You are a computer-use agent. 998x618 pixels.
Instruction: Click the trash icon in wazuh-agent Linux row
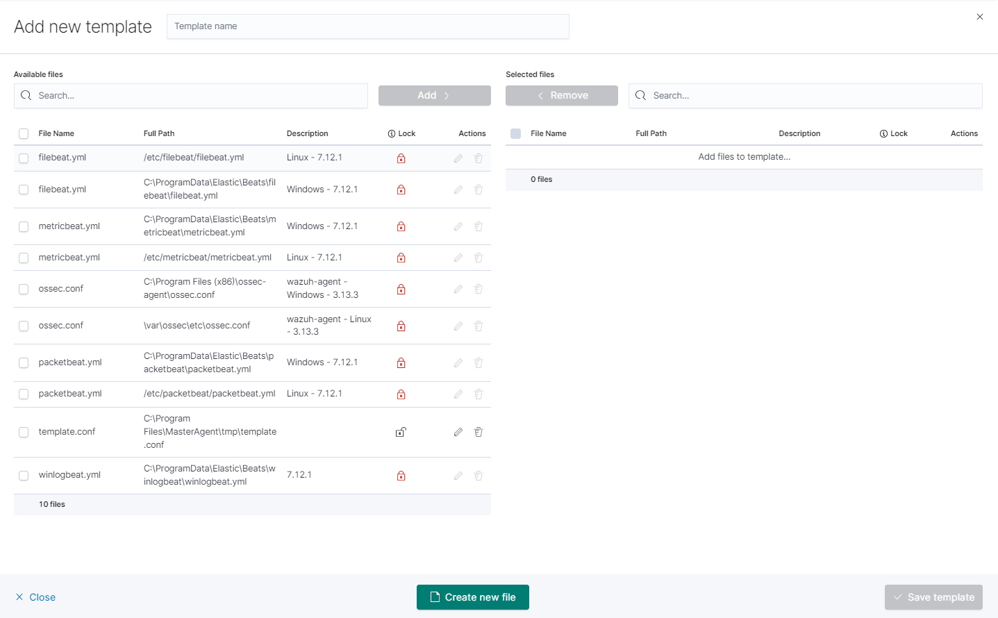click(x=479, y=326)
